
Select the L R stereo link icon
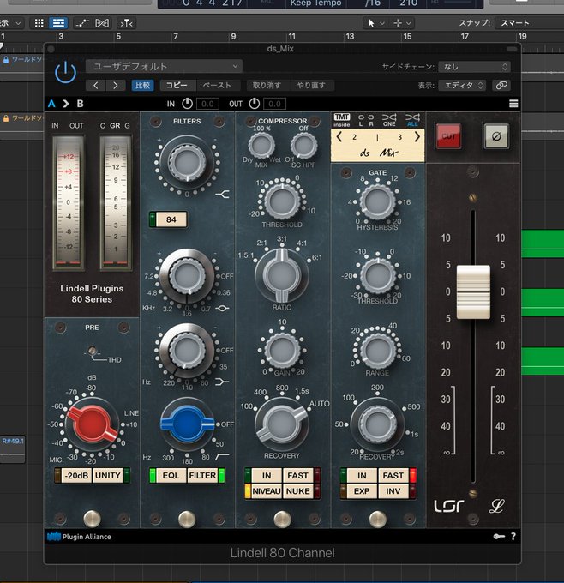[x=365, y=120]
